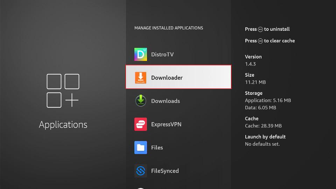Image resolution: width=336 pixels, height=189 pixels.
Task: Click the Manage Installed Applications heading
Action: [169, 28]
